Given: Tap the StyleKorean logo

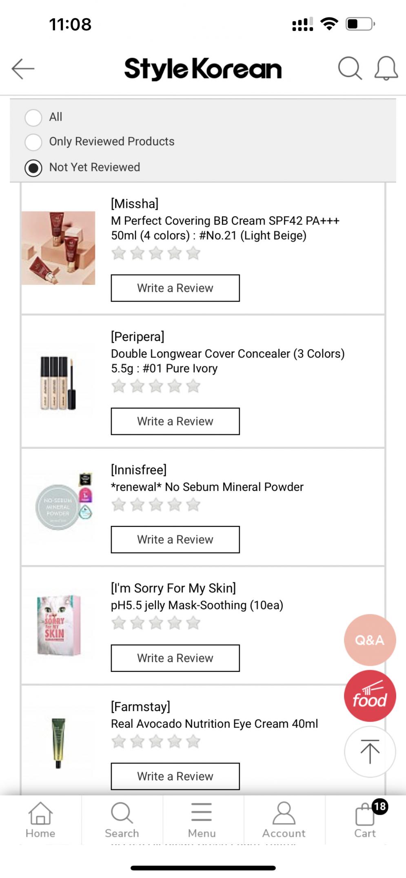Looking at the screenshot, I should pyautogui.click(x=203, y=69).
